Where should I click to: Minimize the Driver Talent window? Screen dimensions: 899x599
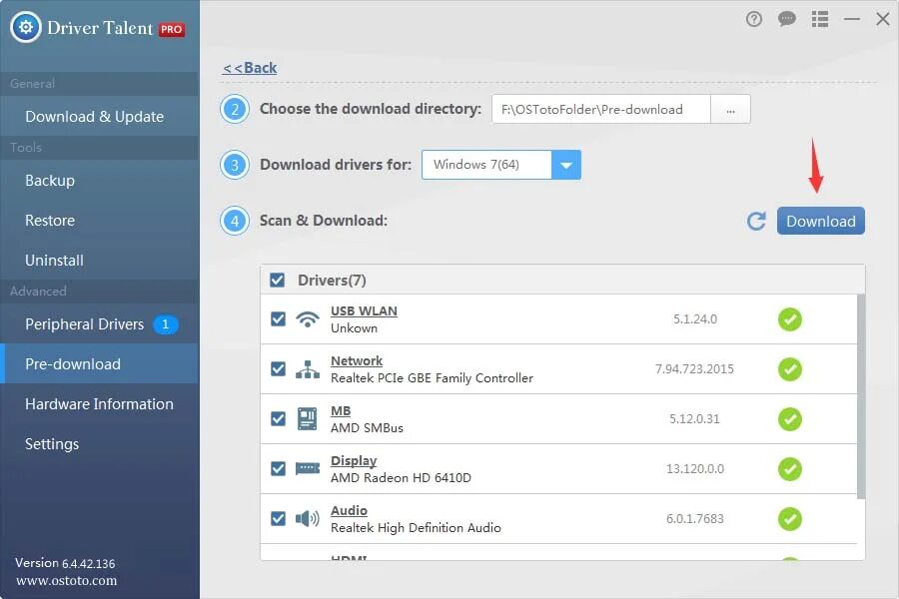(x=852, y=20)
